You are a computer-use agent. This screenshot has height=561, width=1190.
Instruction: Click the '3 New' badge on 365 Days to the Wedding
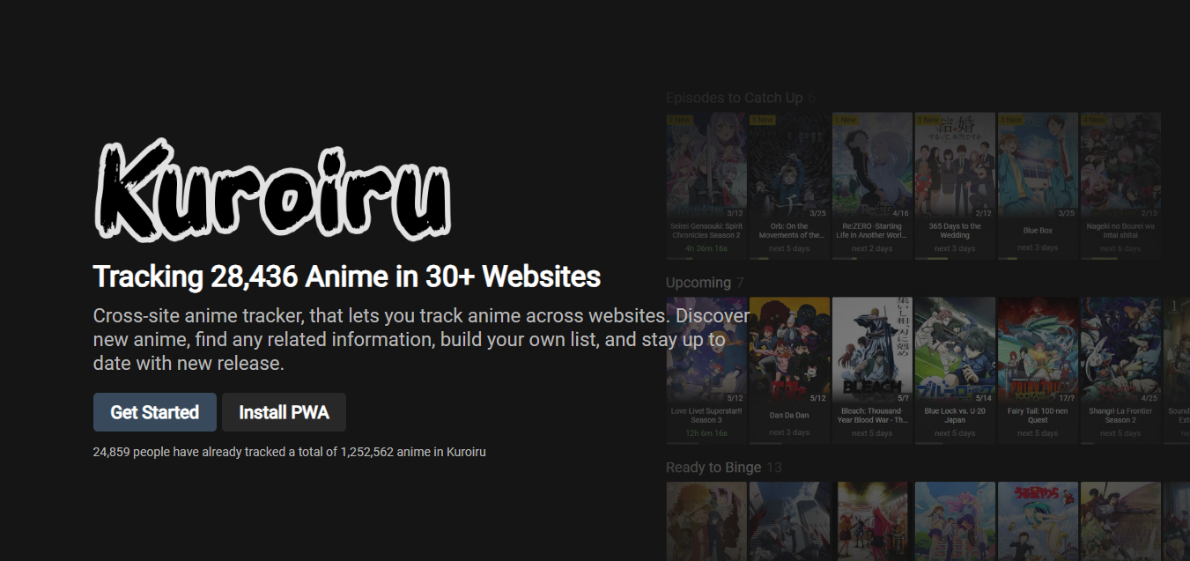[x=928, y=119]
